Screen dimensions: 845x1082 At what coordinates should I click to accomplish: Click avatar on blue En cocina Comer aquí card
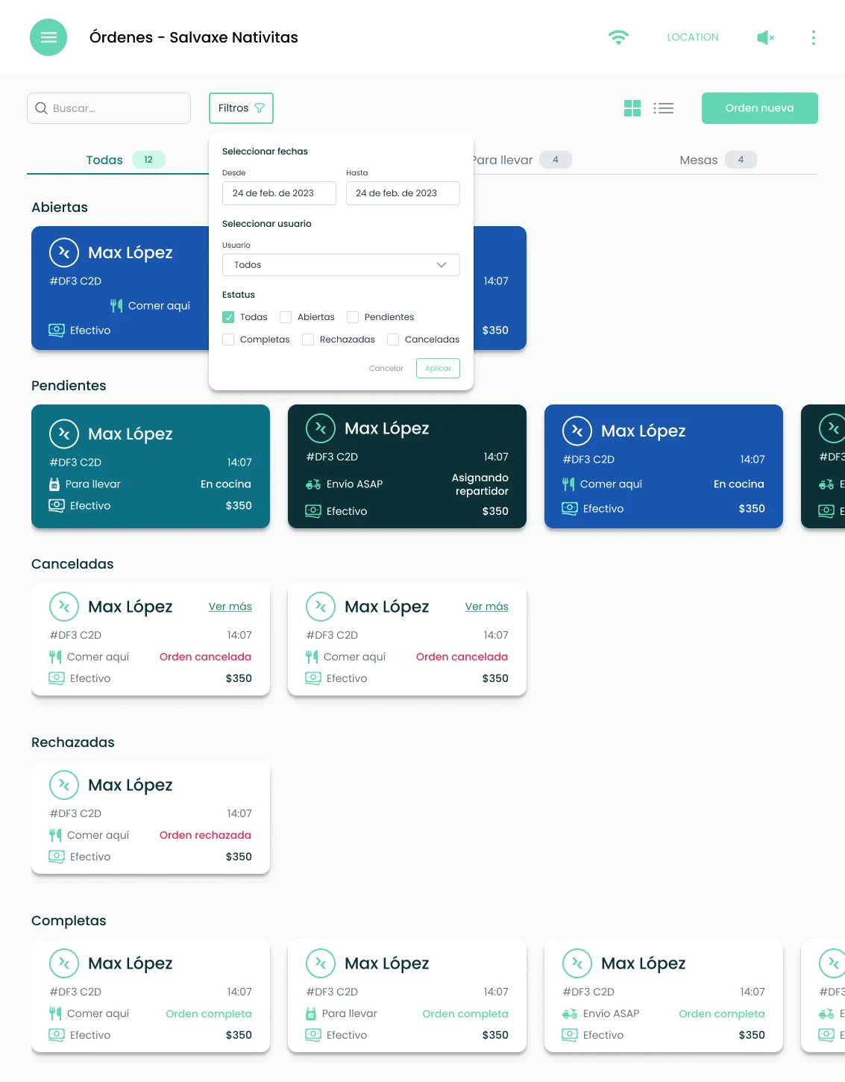coord(577,431)
